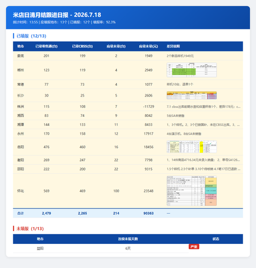Viewport: 256px width, 268px height.
Task: Click the 应录未录(元) column header
Action: [148, 46]
